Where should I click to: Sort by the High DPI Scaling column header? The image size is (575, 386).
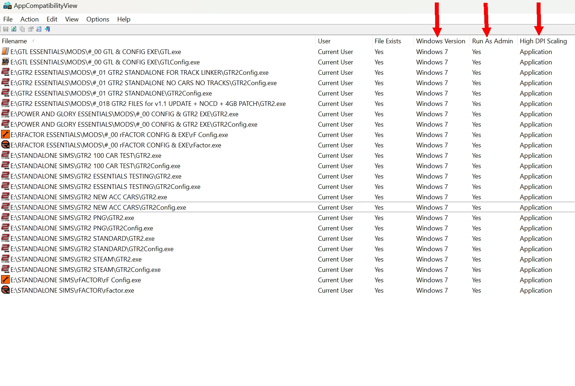tap(546, 41)
